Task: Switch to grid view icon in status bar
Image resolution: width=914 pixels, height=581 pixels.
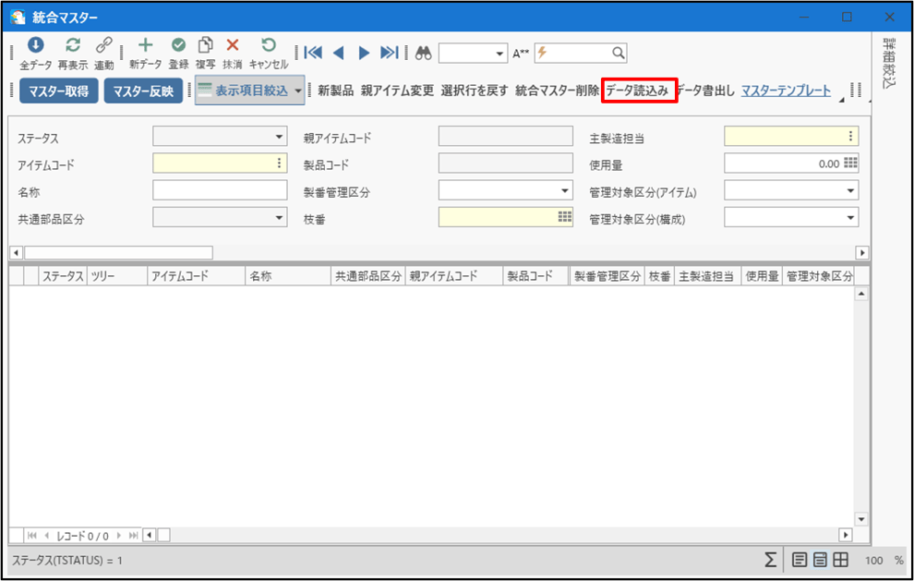Action: [841, 560]
